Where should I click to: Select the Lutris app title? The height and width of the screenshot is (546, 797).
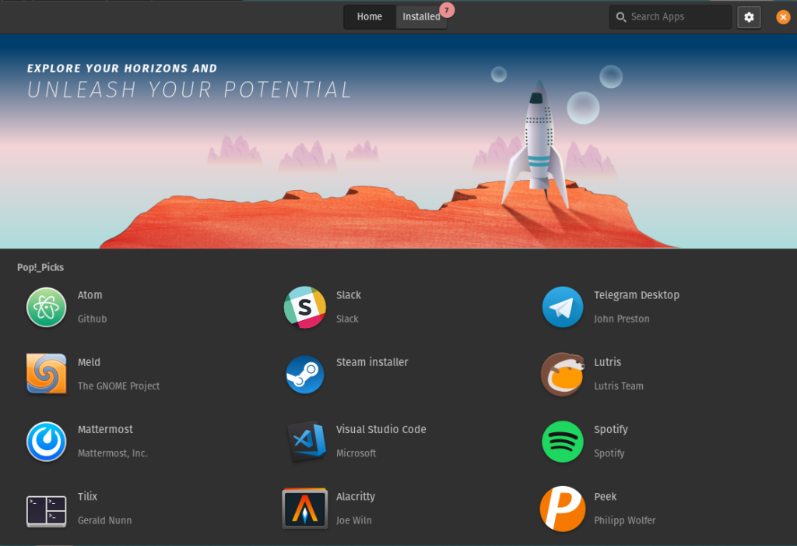pos(607,362)
